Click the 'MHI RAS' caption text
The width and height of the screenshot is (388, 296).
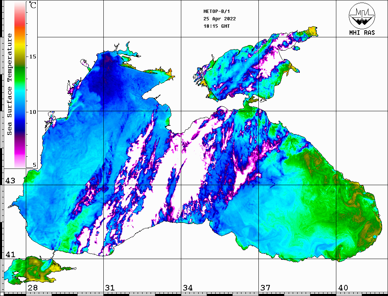click(362, 33)
